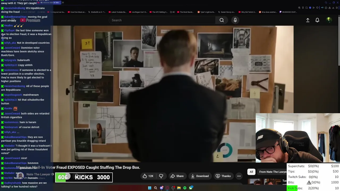
Task: Open File Explorer from the taskbar
Action: pos(179,188)
